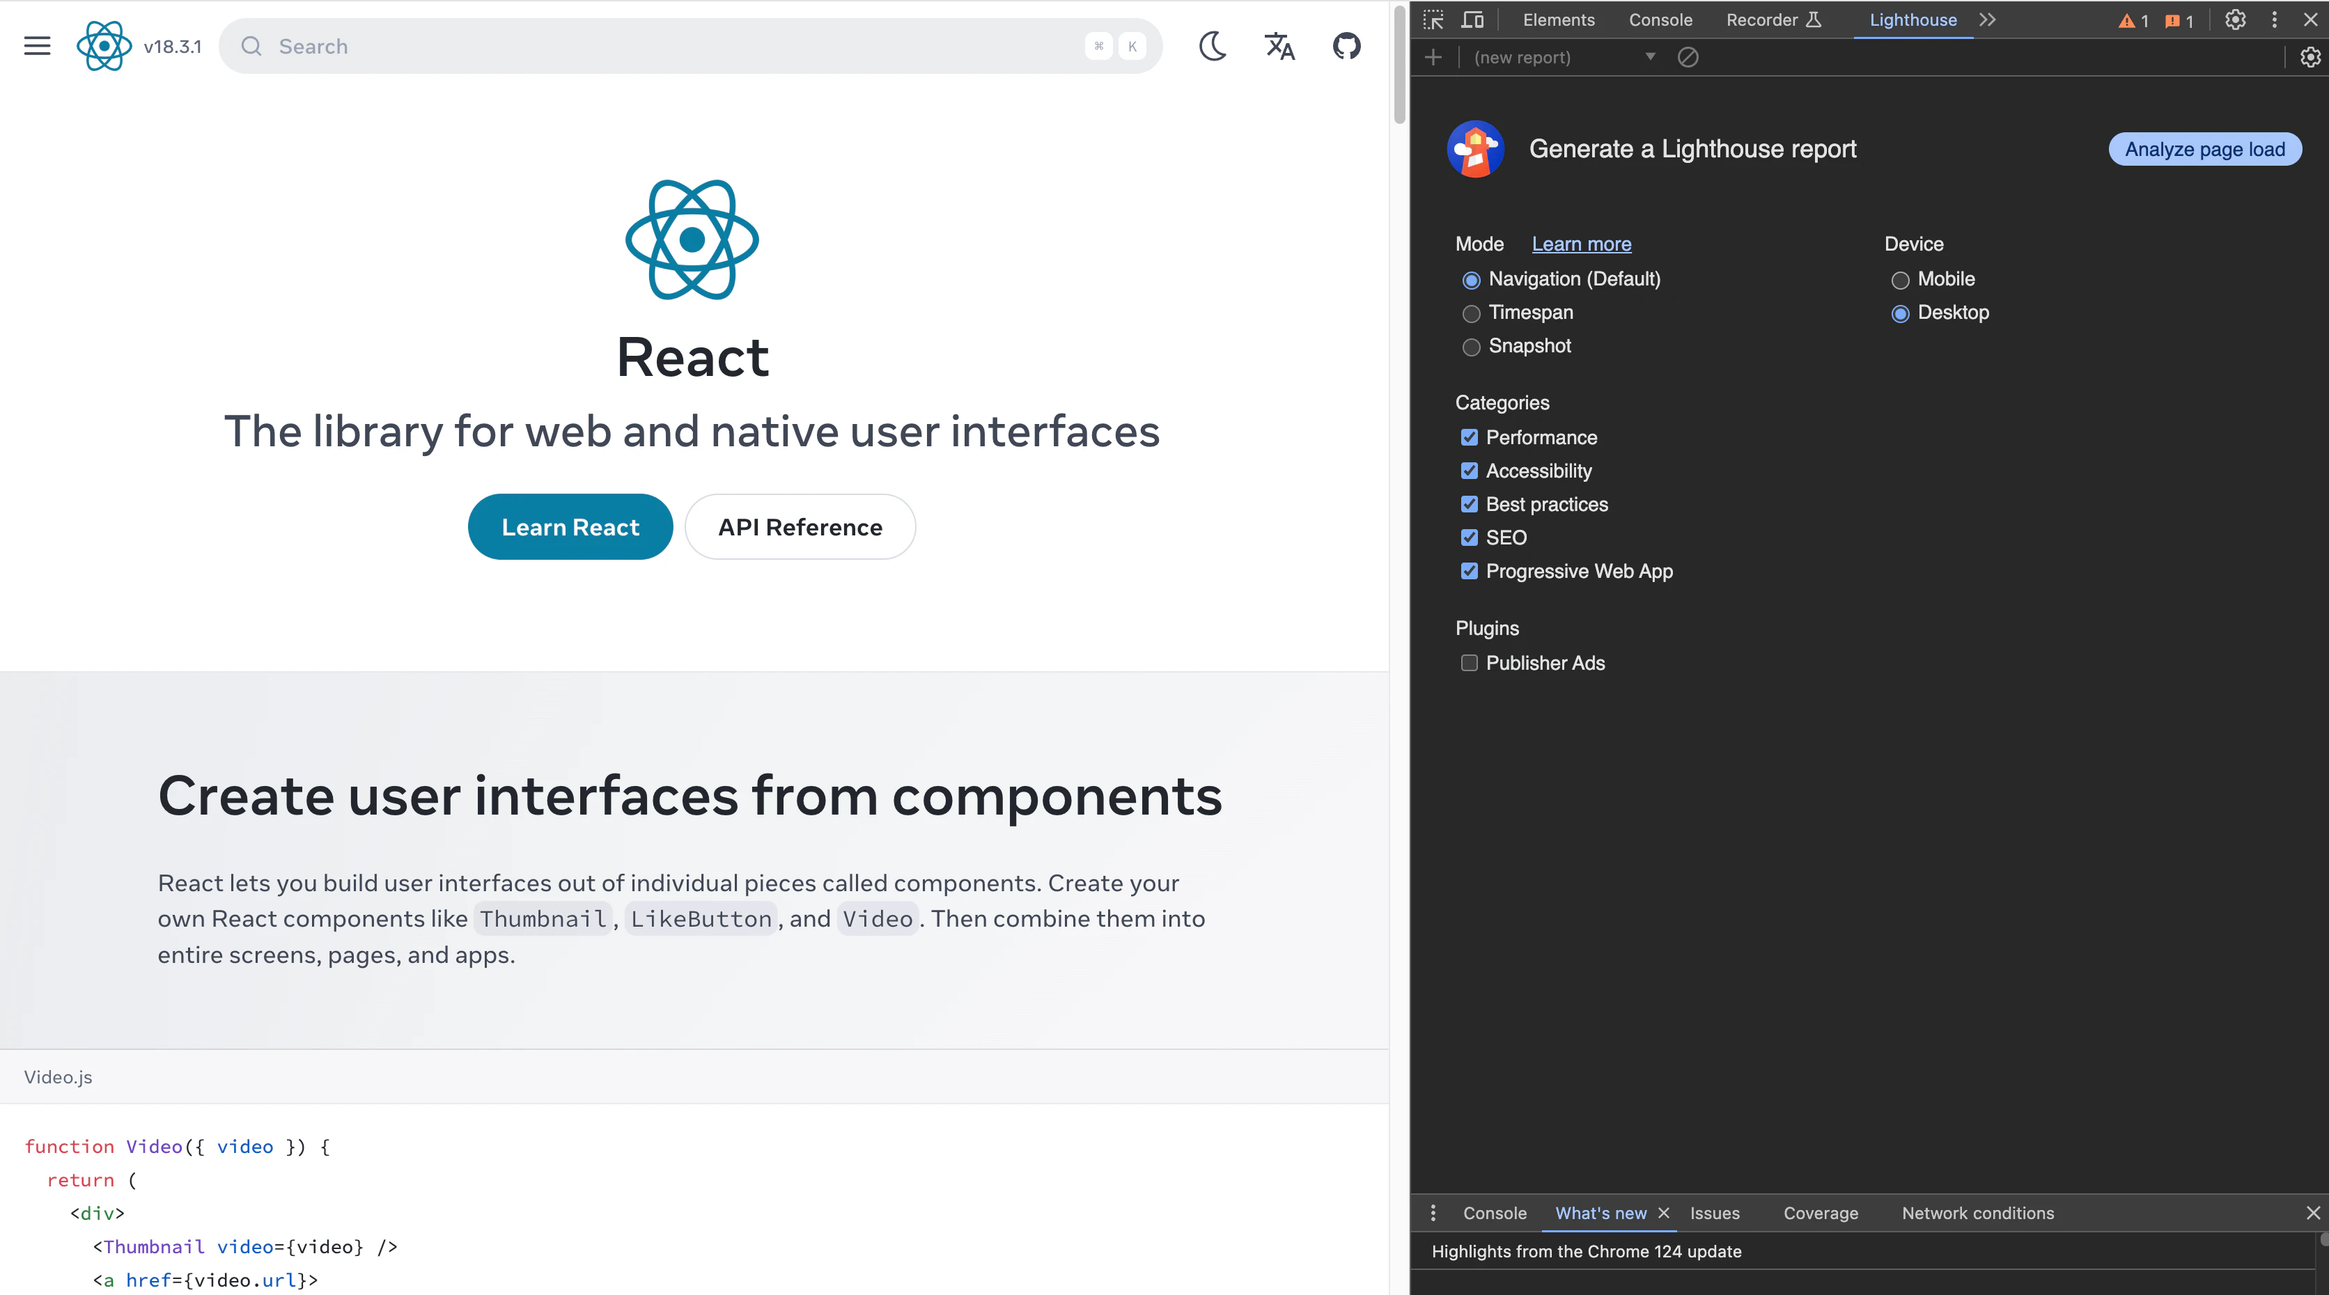Open Lighthouse settings gear in report toolbar
Viewport: 2329px width, 1295px height.
point(2310,58)
